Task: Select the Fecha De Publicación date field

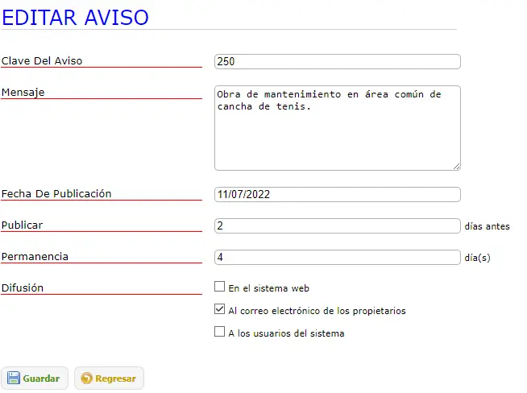Action: click(x=338, y=194)
